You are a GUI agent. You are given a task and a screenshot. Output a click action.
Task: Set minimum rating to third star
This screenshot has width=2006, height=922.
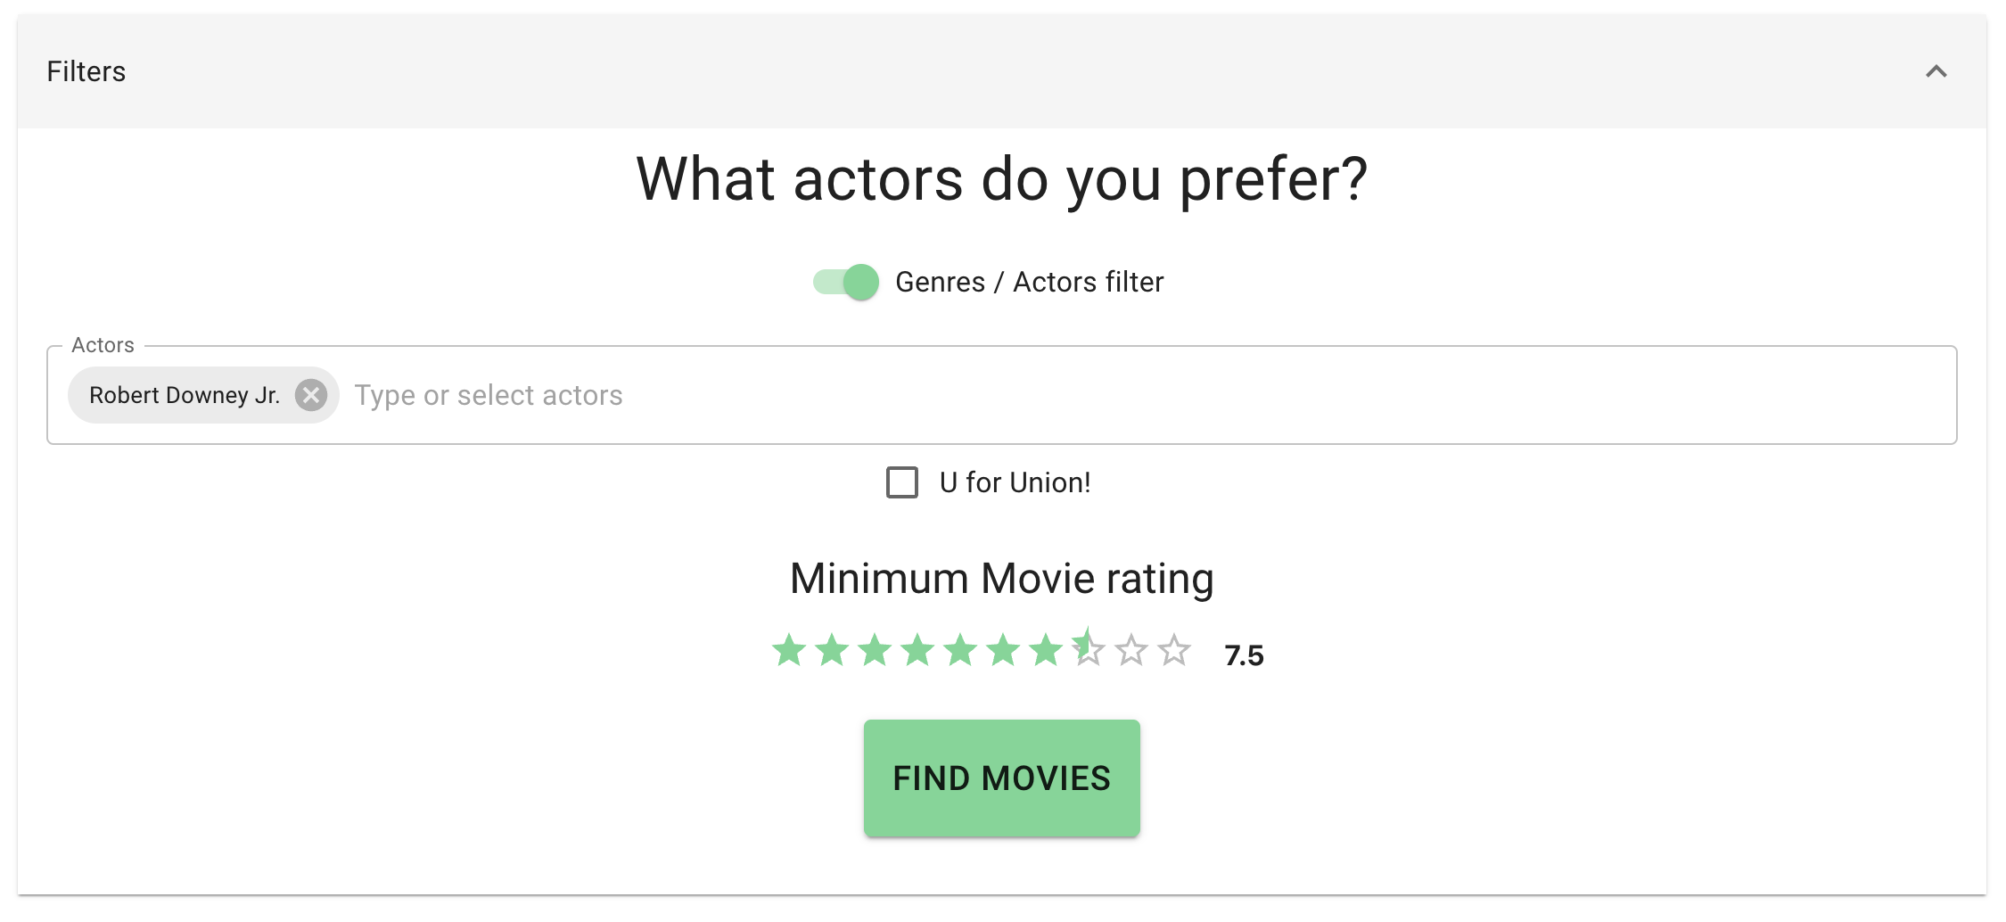pos(875,650)
